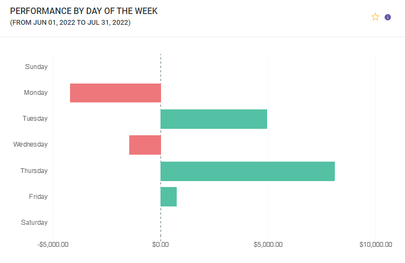Click the small green Friday bar
Viewport: 405px width, 263px height.
tap(169, 197)
